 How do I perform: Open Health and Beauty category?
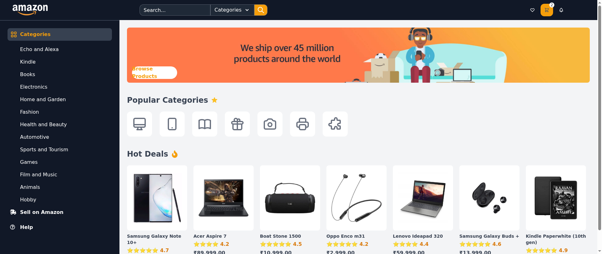pos(43,124)
